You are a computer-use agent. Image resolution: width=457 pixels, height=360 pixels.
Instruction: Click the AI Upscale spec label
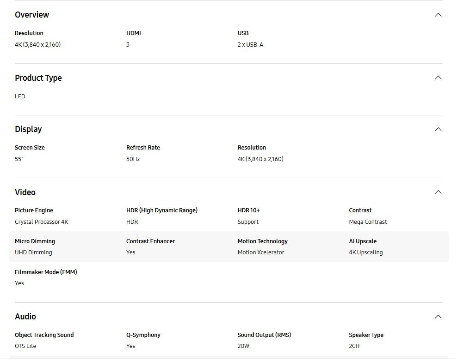(x=363, y=241)
